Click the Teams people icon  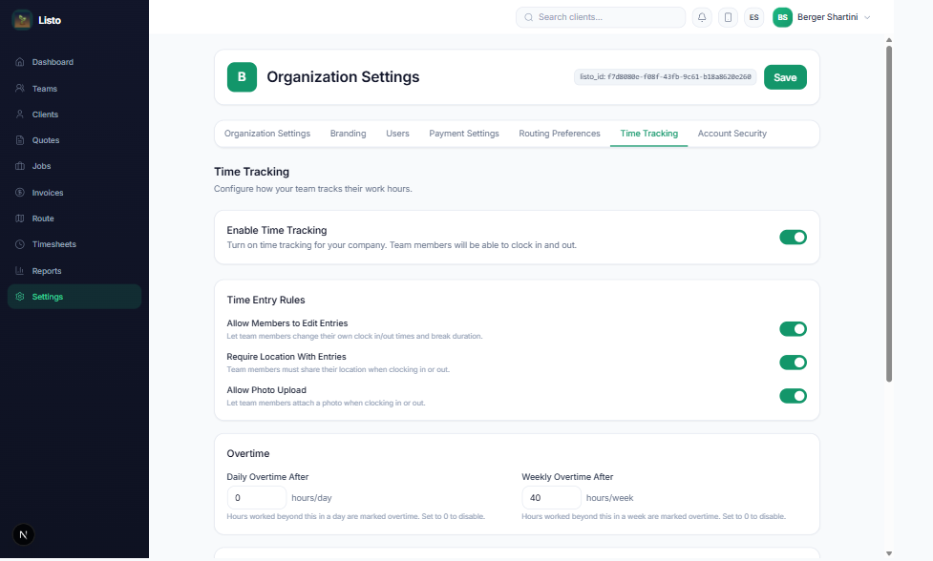pos(20,88)
